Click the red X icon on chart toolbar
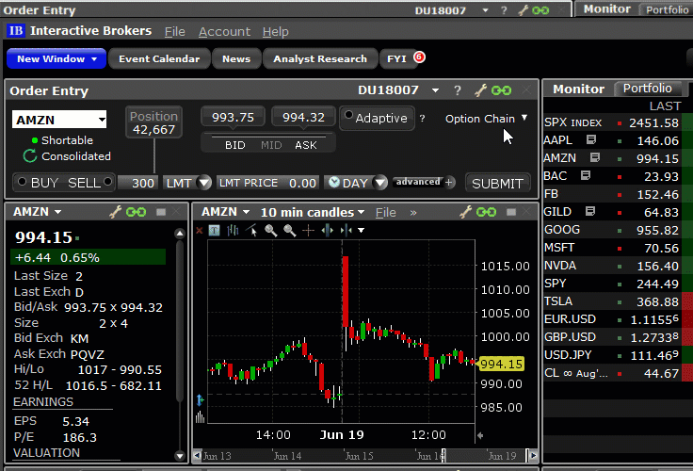Image resolution: width=693 pixels, height=471 pixels. click(199, 230)
